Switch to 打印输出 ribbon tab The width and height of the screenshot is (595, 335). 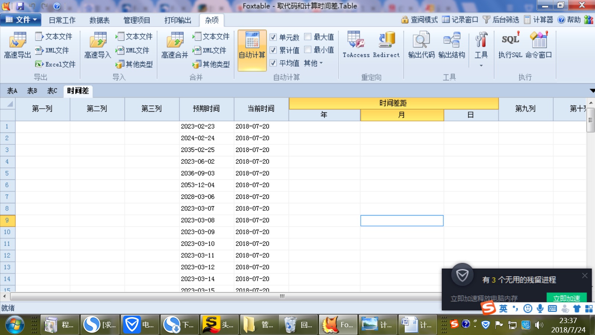tap(178, 20)
